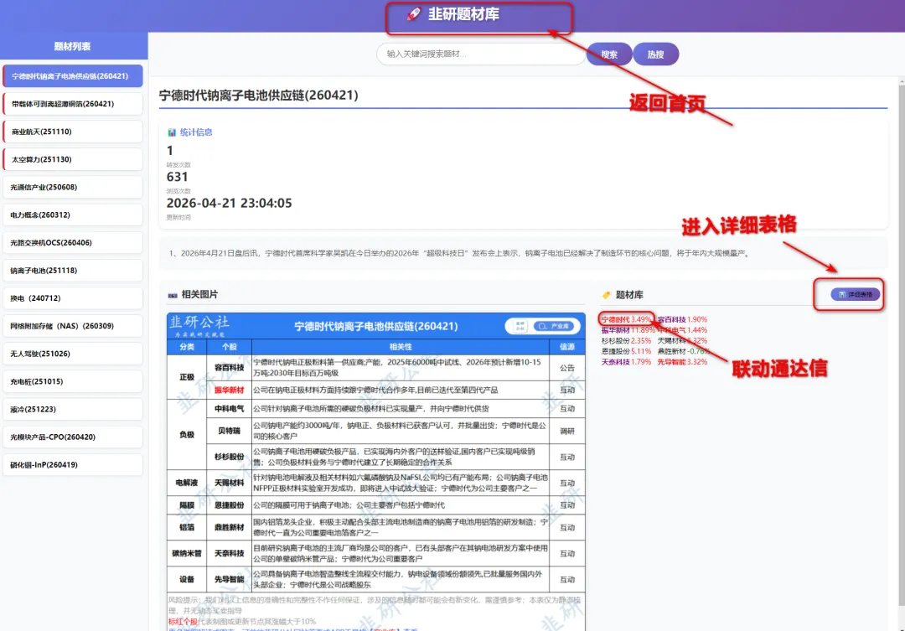This screenshot has width=905, height=631.
Task: Open topic 商业航天(251110)
Action: [x=73, y=132]
